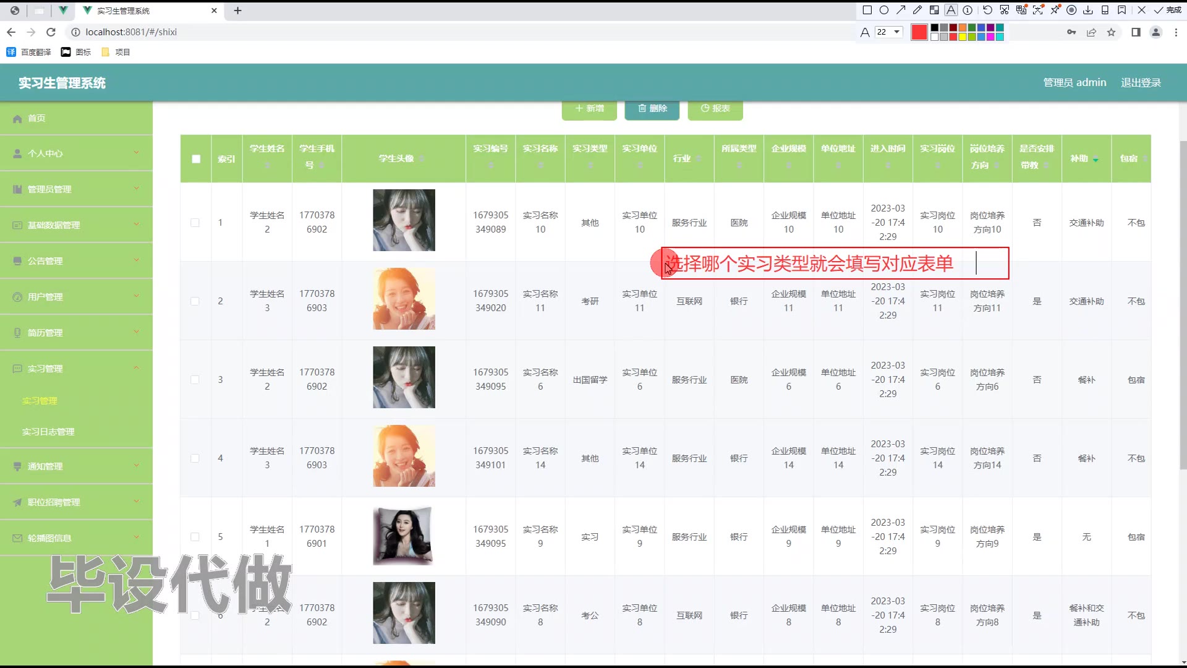This screenshot has height=668, width=1187.
Task: Pick the yellow color swatch
Action: 963,37
